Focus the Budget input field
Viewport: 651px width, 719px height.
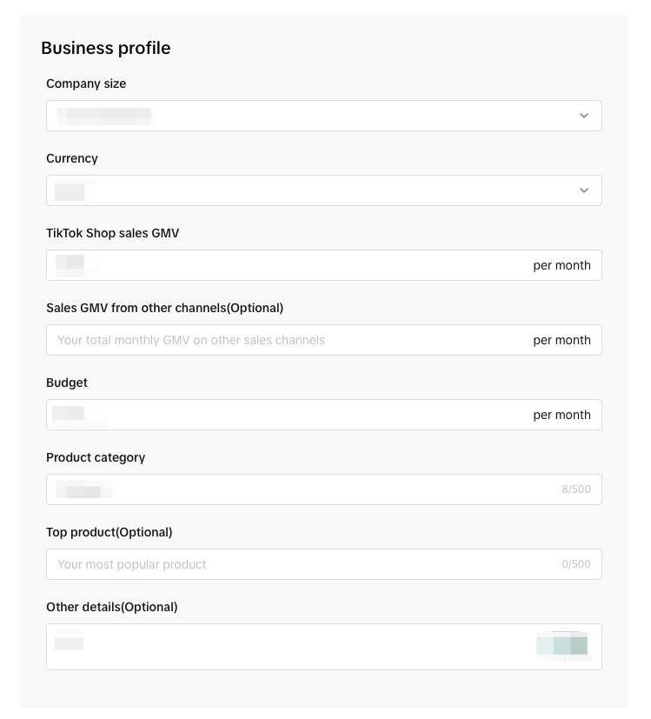(287, 415)
